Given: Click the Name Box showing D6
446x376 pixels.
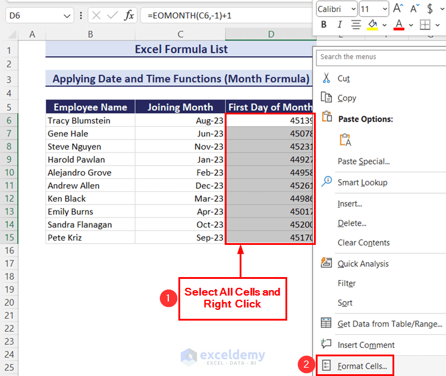Looking at the screenshot, I should (39, 15).
